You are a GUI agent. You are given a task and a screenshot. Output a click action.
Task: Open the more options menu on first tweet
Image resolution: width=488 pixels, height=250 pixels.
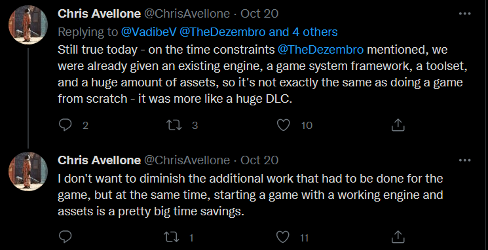(465, 14)
